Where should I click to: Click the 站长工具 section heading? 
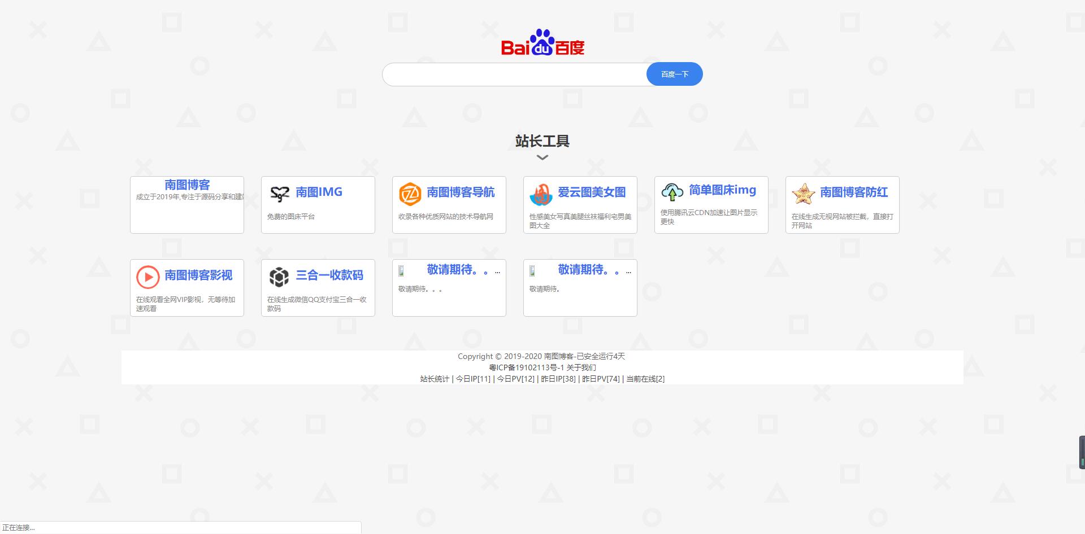pos(542,141)
